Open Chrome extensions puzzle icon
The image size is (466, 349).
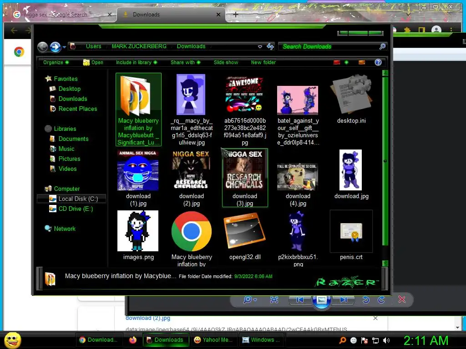click(407, 30)
